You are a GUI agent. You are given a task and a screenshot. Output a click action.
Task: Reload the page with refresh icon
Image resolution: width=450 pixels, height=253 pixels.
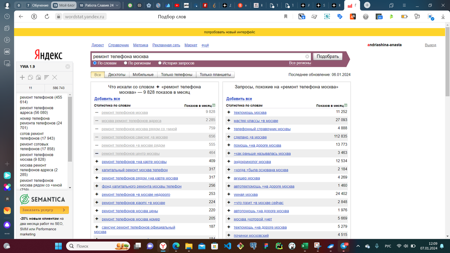tap(47, 16)
